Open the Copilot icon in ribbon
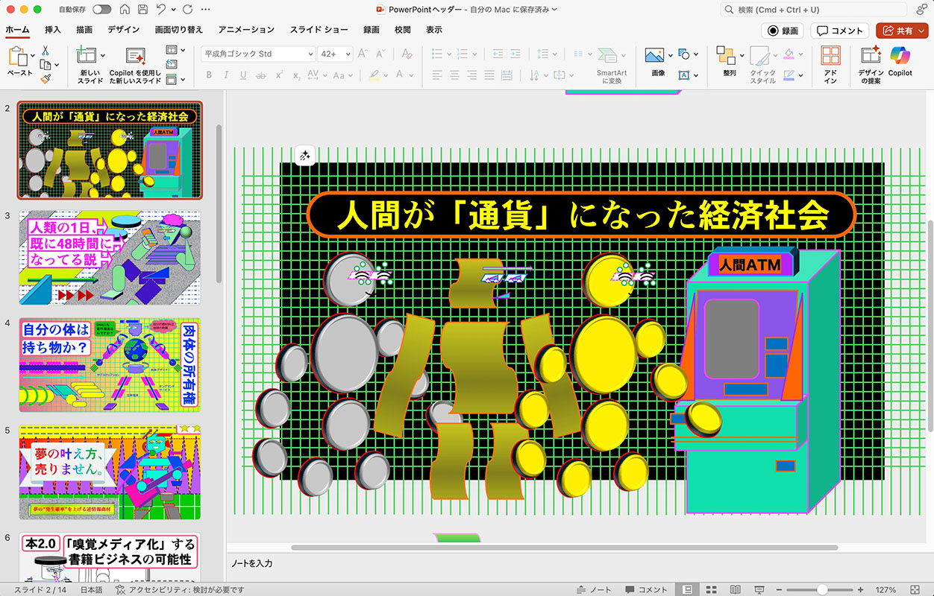934x596 pixels. point(900,56)
